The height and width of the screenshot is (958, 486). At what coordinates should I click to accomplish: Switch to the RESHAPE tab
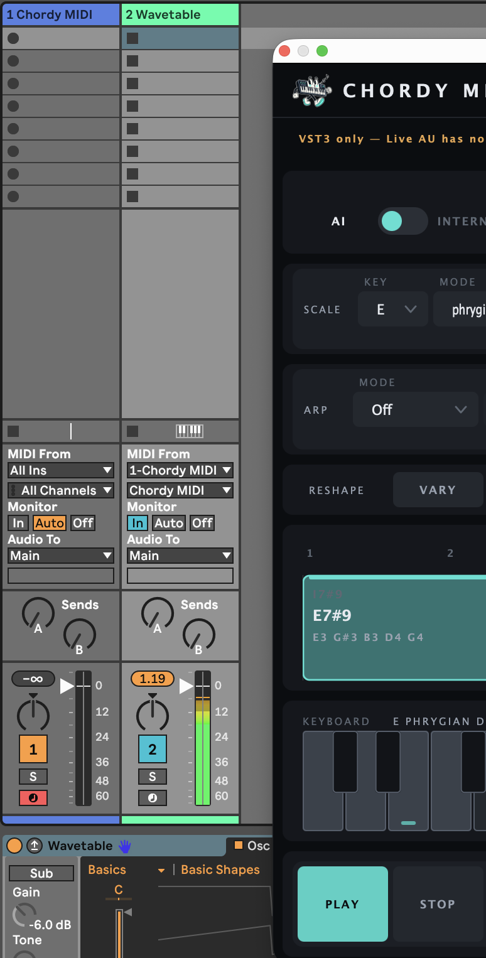point(337,490)
